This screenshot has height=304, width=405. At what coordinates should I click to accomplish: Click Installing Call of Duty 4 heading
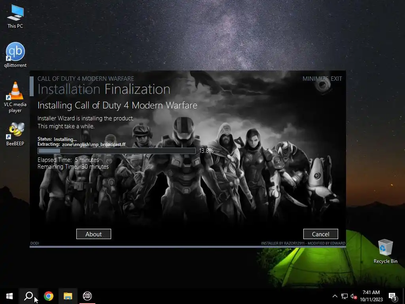117,105
